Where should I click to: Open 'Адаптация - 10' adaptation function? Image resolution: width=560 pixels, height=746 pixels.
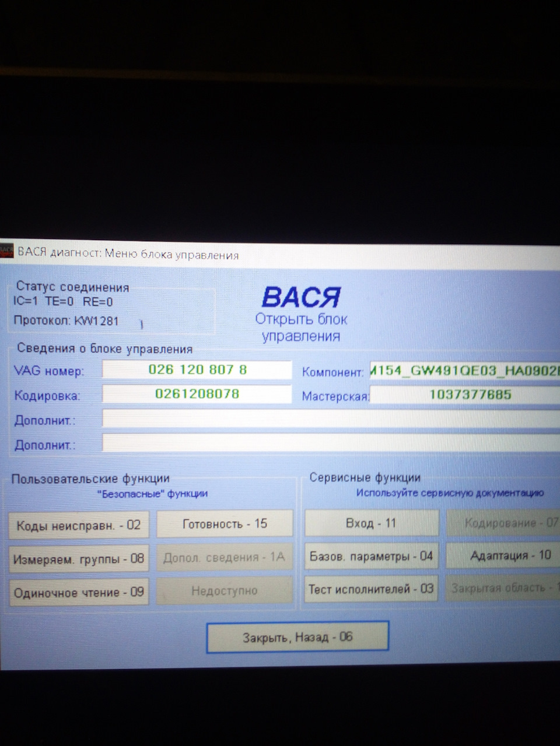tap(503, 555)
